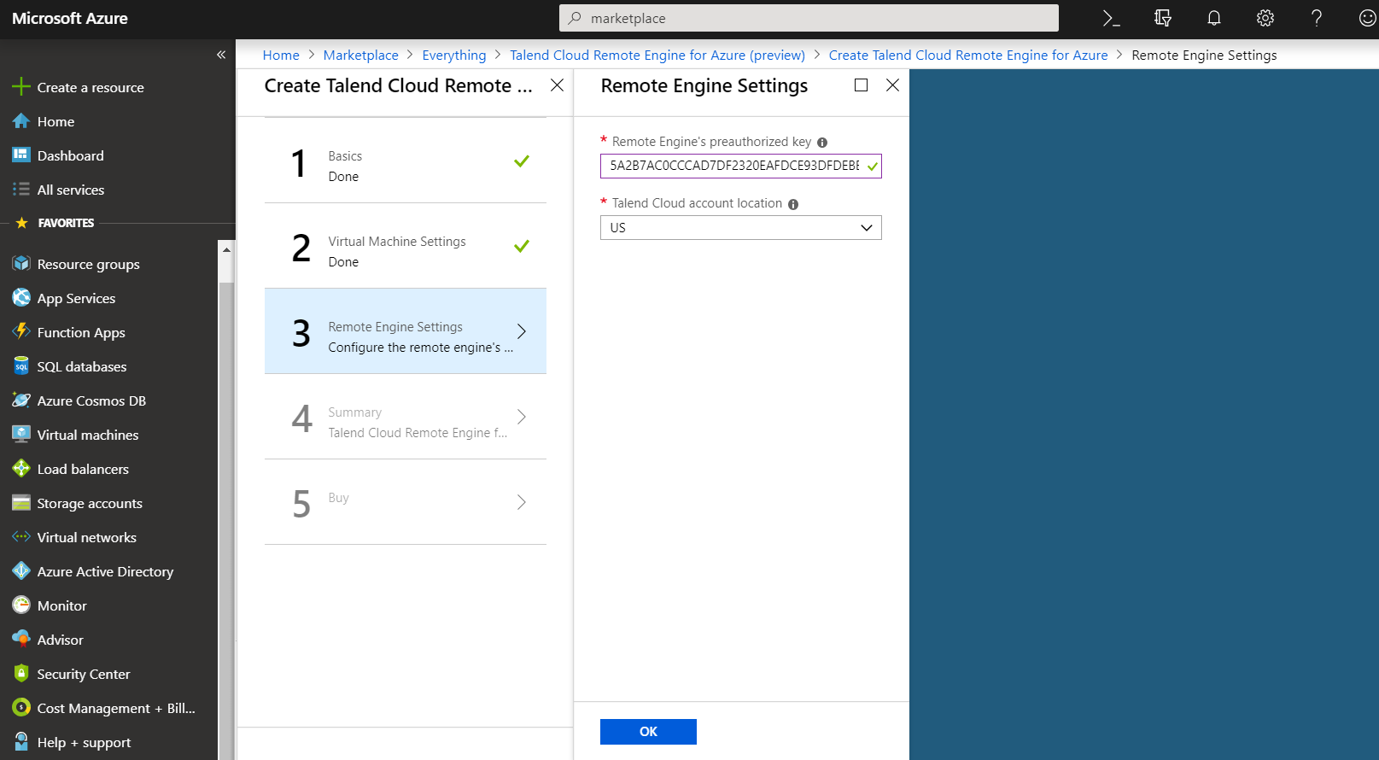Image resolution: width=1379 pixels, height=760 pixels.
Task: Click Talend Cloud Remote Engine (preview) breadcrumb
Action: click(657, 55)
